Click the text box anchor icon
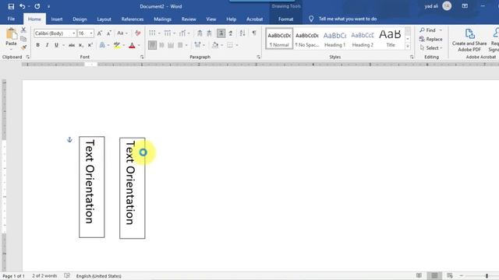The height and width of the screenshot is (280, 499). 69,140
